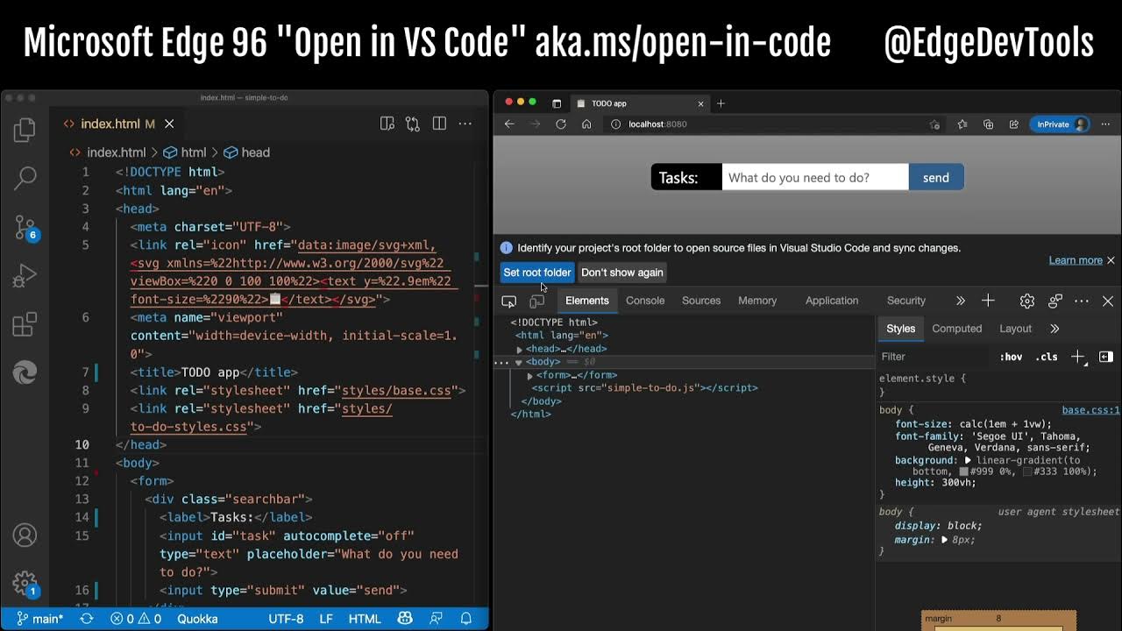This screenshot has height=631, width=1122.
Task: Split the VS Code editor right
Action: 439,124
